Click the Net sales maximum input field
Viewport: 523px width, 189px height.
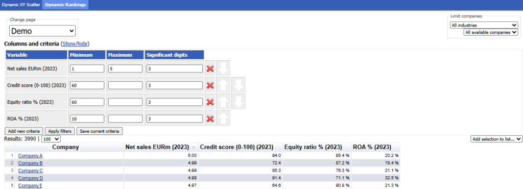tap(126, 68)
